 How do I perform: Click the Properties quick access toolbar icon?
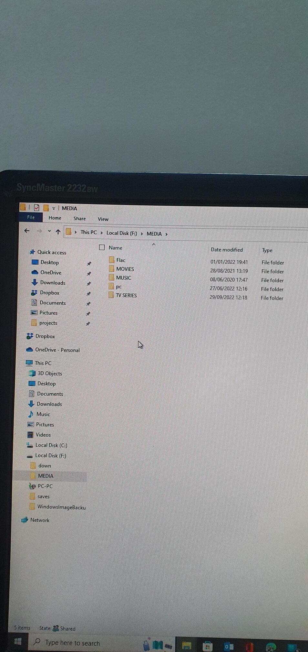coord(36,208)
